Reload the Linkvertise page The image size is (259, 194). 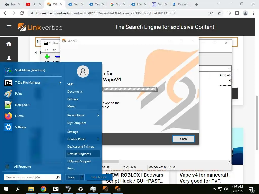click(22, 13)
